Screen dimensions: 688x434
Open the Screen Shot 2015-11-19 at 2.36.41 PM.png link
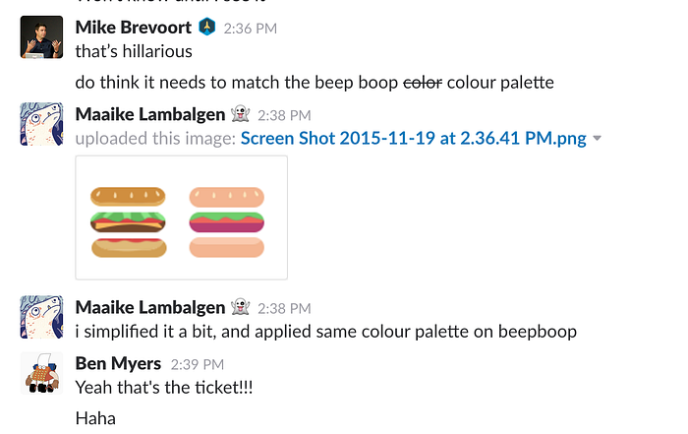pos(413,139)
